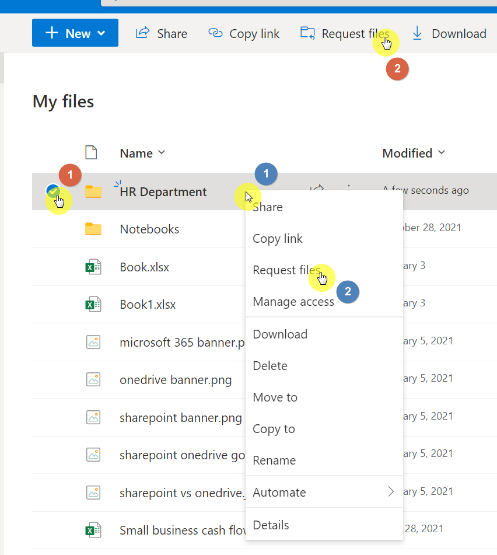The width and height of the screenshot is (497, 555).
Task: Choose Share in the context menu
Action: (x=324, y=207)
